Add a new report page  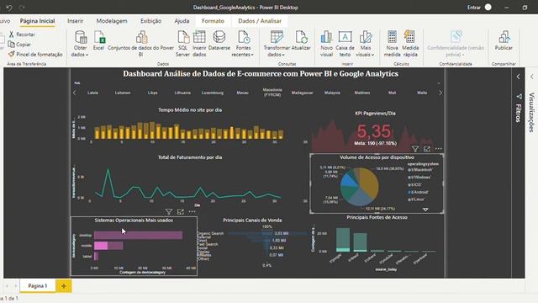click(64, 286)
